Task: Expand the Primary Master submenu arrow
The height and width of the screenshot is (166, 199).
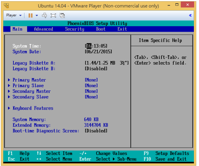Action: [x=9, y=80]
